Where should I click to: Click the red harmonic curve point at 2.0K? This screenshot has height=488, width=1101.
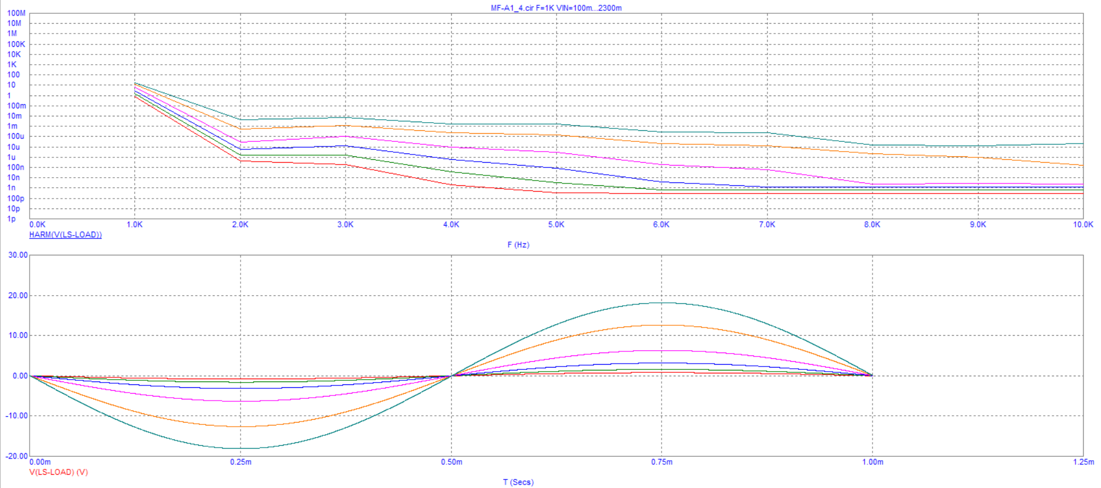coord(240,161)
